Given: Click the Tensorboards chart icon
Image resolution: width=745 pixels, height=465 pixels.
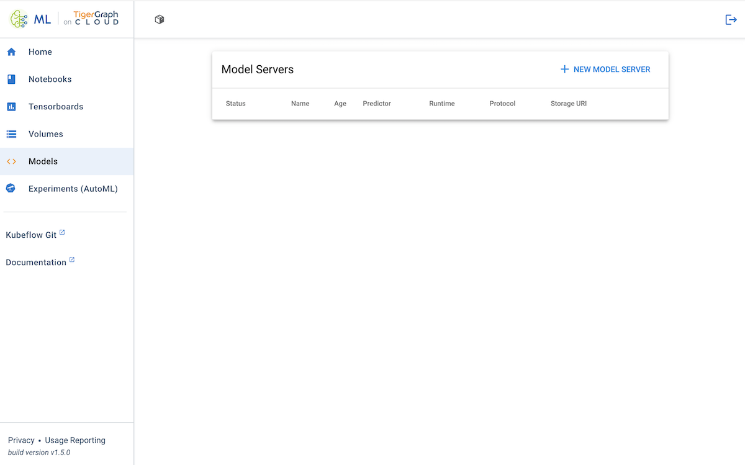Looking at the screenshot, I should pyautogui.click(x=11, y=106).
